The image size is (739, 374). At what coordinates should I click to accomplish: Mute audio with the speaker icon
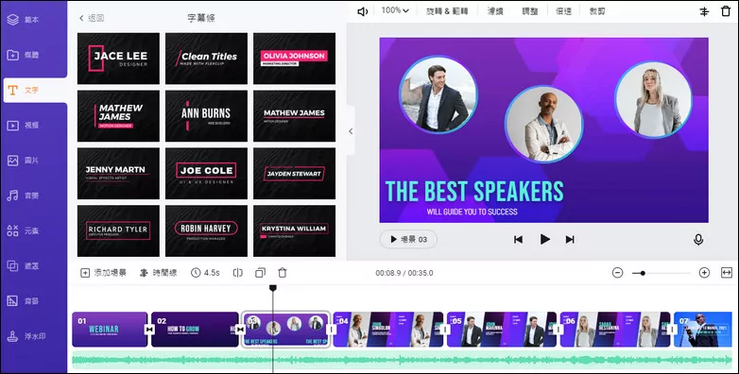point(363,11)
